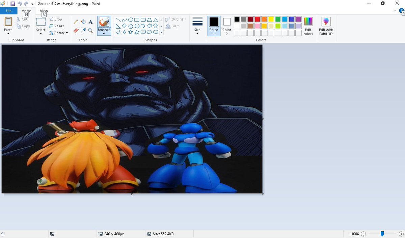The width and height of the screenshot is (405, 238).
Task: Click the zoom slider handle
Action: click(x=382, y=234)
